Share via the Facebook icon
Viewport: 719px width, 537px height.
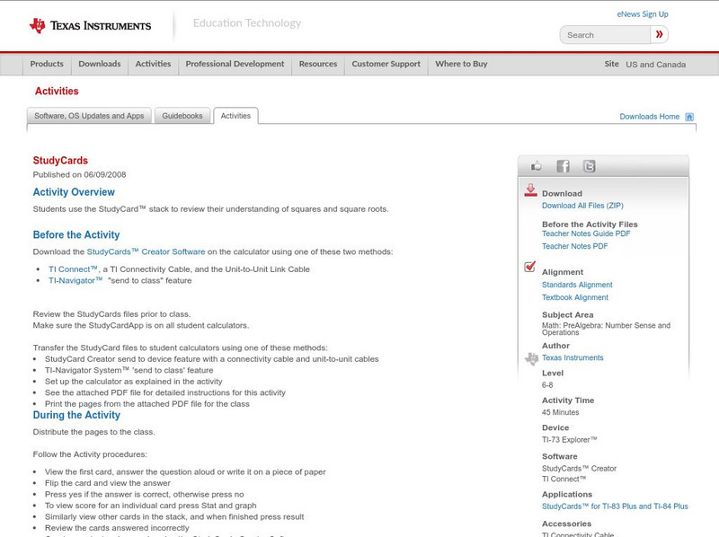point(564,166)
